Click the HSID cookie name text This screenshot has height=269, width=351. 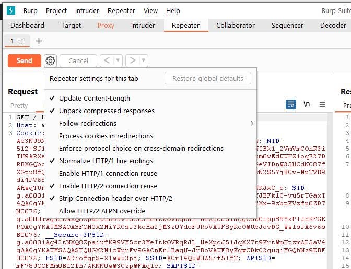(54, 258)
